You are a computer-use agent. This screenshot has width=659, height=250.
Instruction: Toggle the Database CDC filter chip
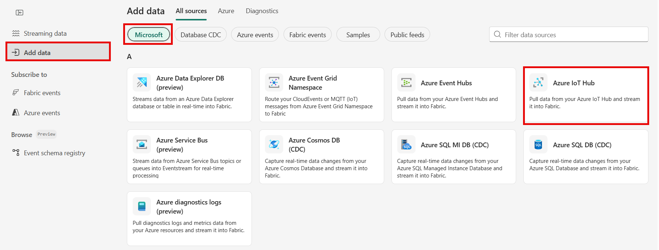[200, 35]
